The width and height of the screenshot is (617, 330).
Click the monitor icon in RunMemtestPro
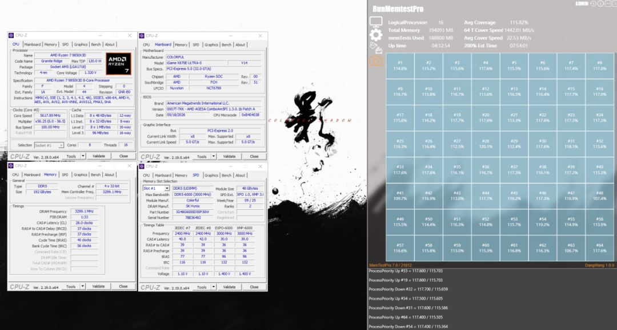tap(376, 22)
